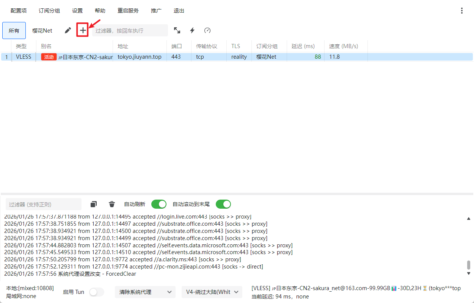The image size is (474, 303).
Task: Click the plus icon to add subscription group
Action: tap(83, 30)
